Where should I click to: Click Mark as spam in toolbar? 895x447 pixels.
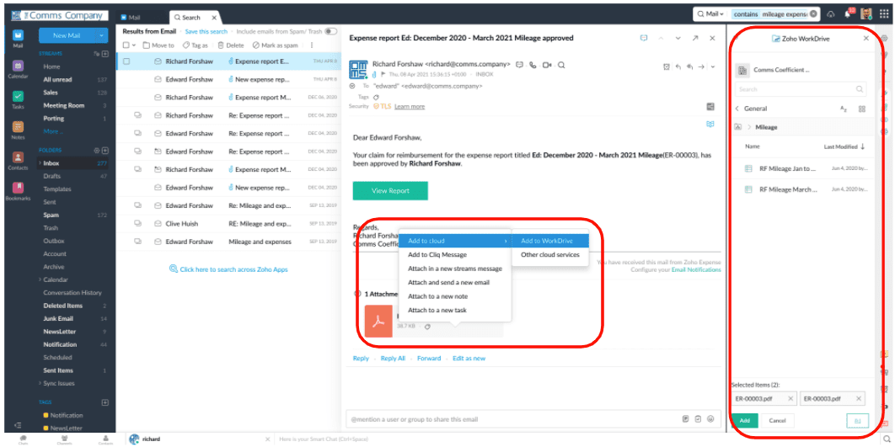275,45
